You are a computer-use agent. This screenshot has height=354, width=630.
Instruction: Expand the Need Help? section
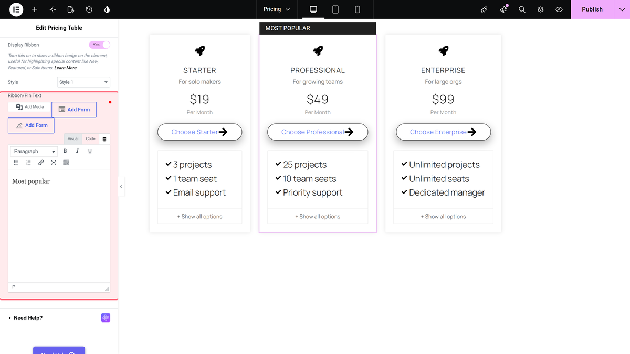point(28,318)
